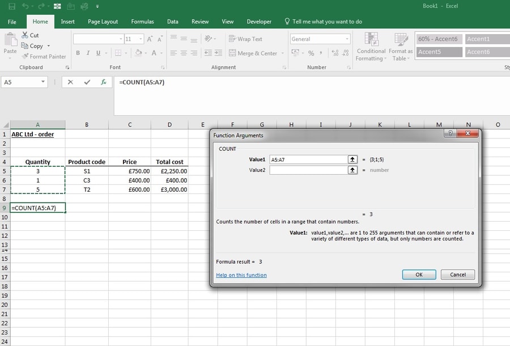Open the Customize Quick Access Toolbar dropdown
510x346 pixels.
pos(97,6)
